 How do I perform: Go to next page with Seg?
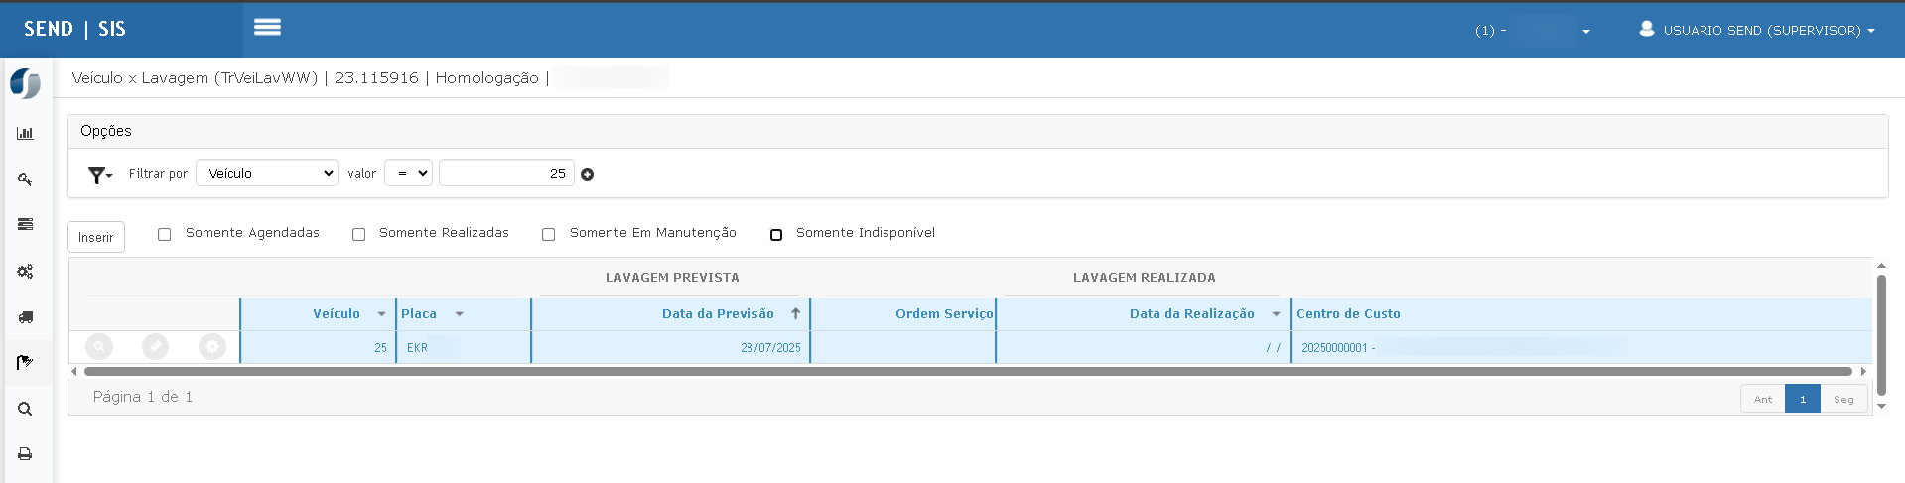(1843, 399)
